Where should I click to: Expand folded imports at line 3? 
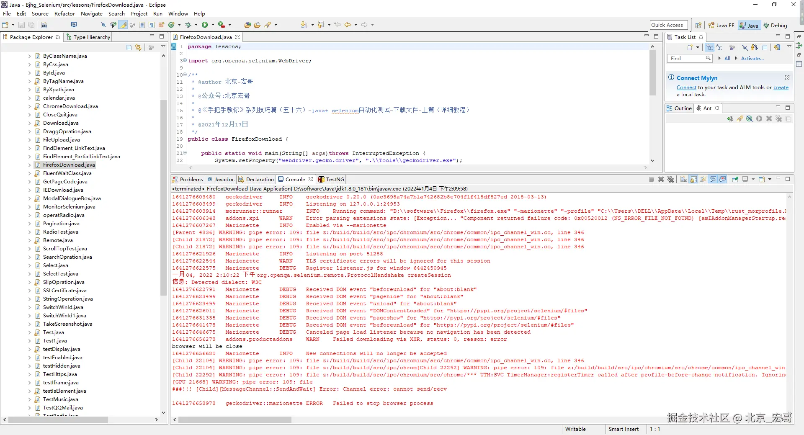click(185, 60)
